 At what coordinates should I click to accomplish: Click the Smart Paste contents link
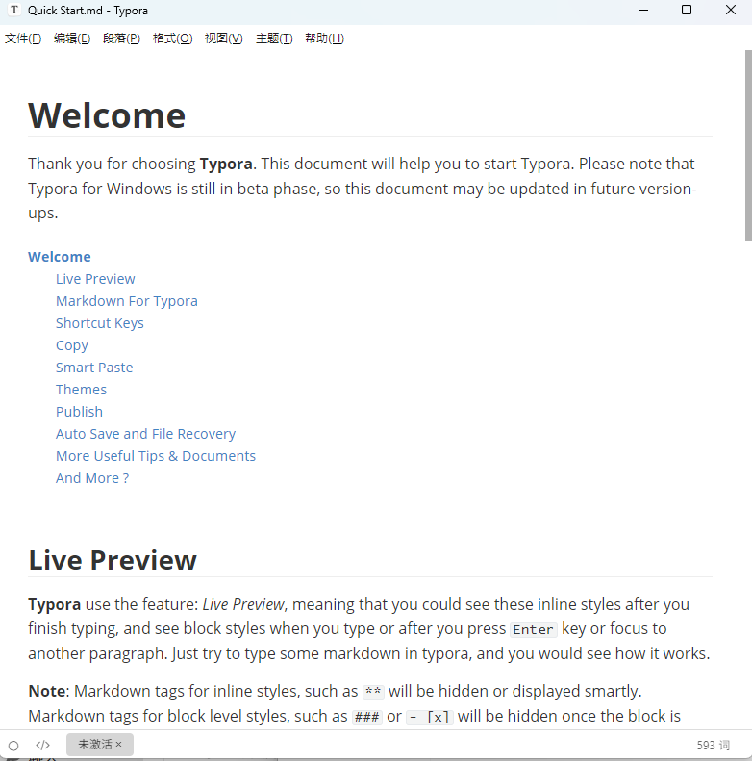coord(94,368)
